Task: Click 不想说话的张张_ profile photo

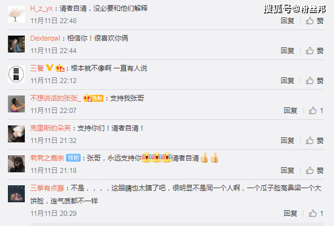Action: coord(16,104)
